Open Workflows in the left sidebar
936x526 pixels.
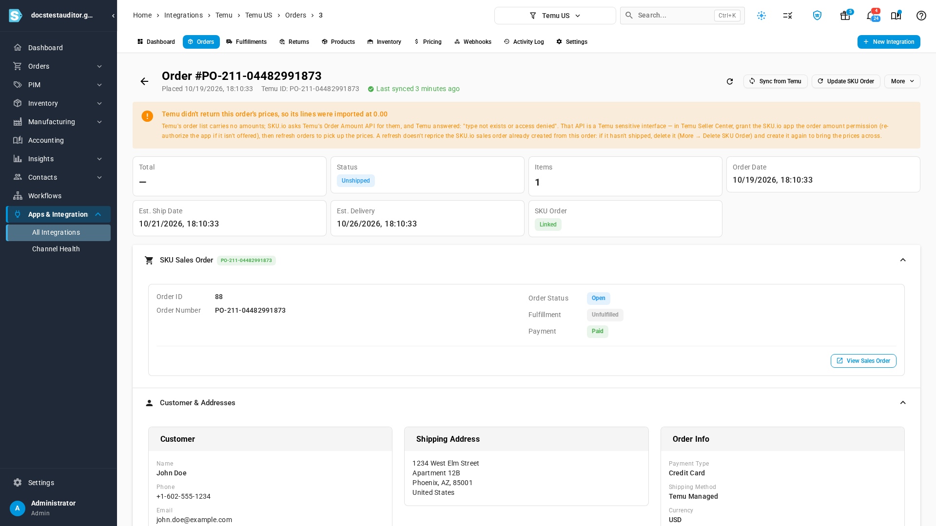click(x=58, y=196)
